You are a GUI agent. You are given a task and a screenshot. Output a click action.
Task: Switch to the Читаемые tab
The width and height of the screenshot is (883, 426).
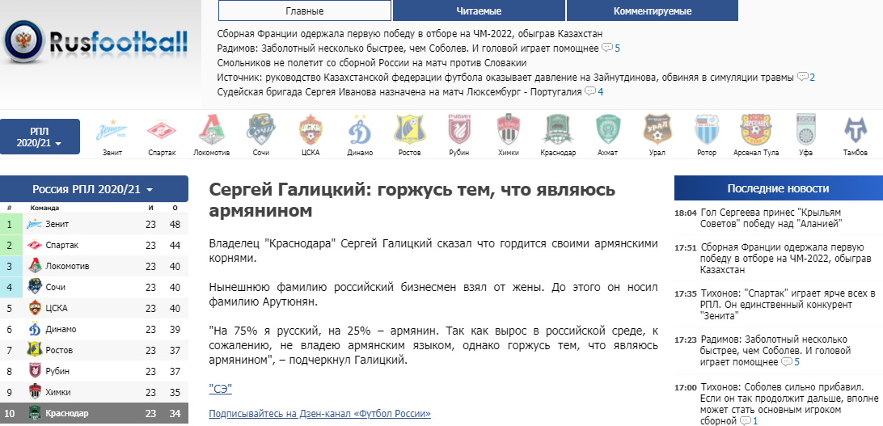tap(479, 11)
